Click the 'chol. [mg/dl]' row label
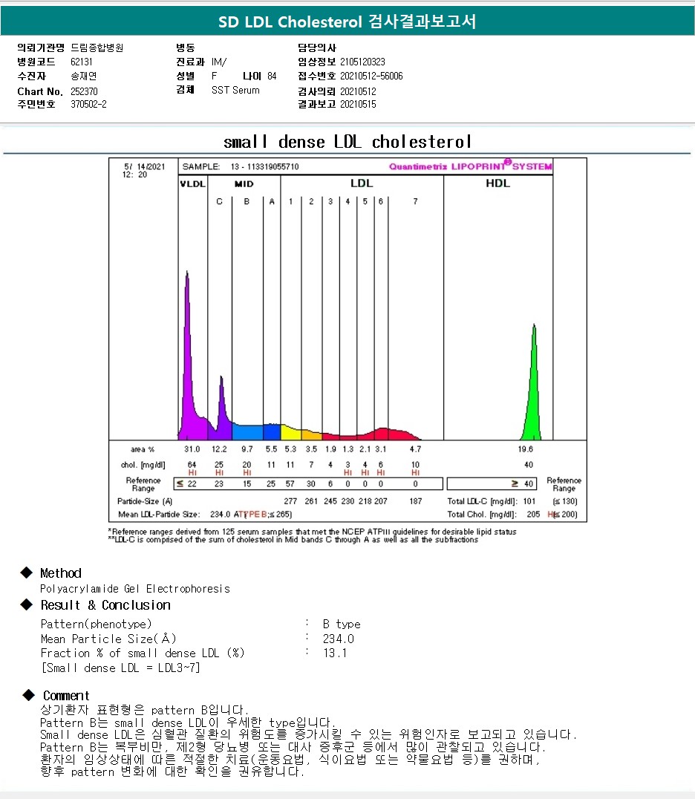The width and height of the screenshot is (695, 799). click(x=143, y=465)
